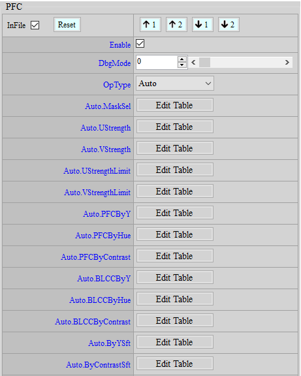The width and height of the screenshot is (301, 376).
Task: Click the DbgMode slider's left arrow
Action: point(193,63)
